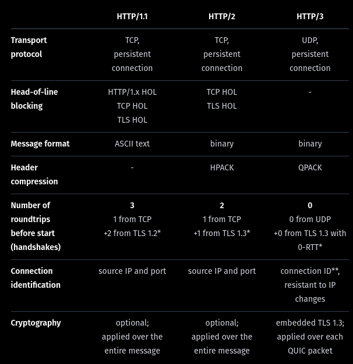Select the Transport protocol row label

(29, 47)
